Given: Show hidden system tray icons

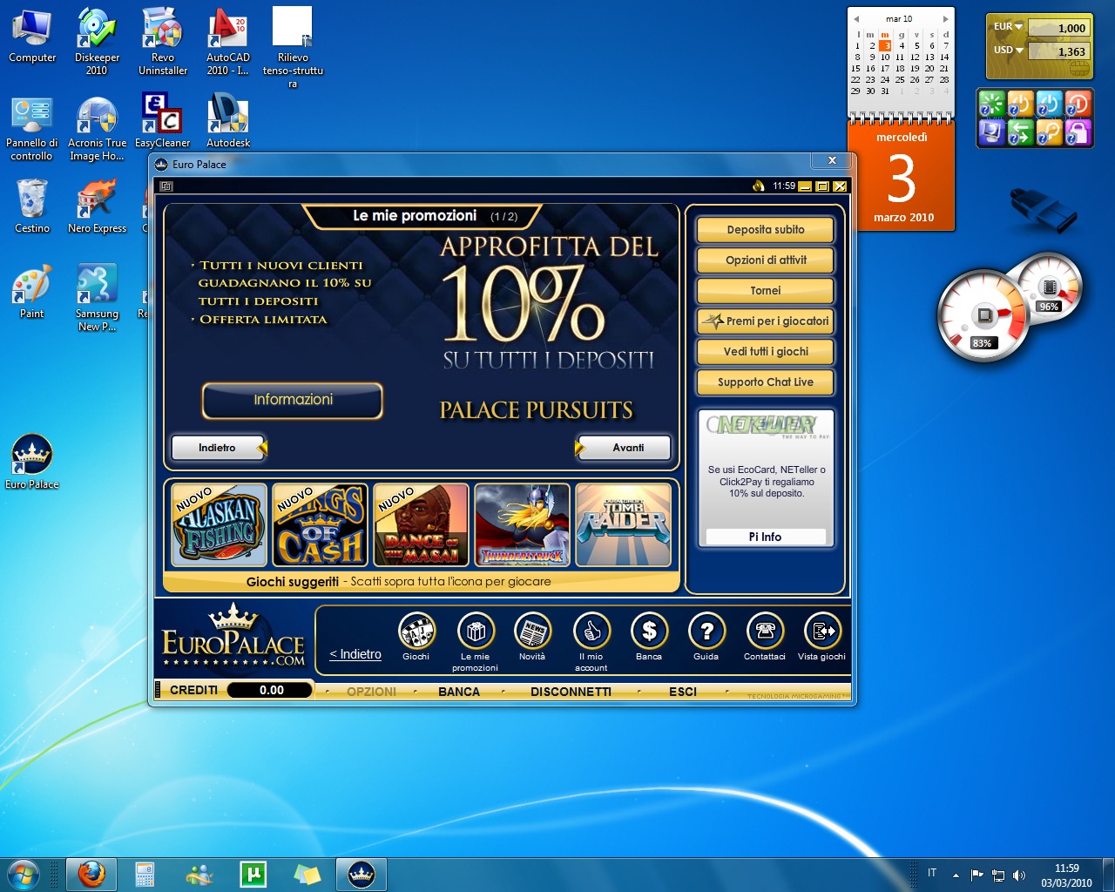Looking at the screenshot, I should pos(956,875).
